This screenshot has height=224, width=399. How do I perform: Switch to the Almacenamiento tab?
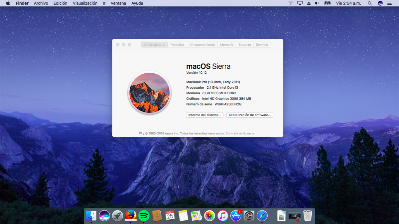pos(202,45)
